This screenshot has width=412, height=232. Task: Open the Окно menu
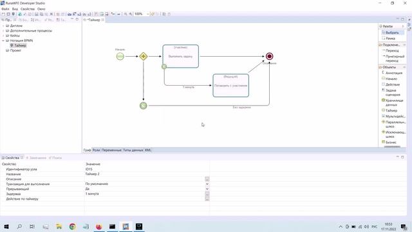pyautogui.click(x=41, y=9)
